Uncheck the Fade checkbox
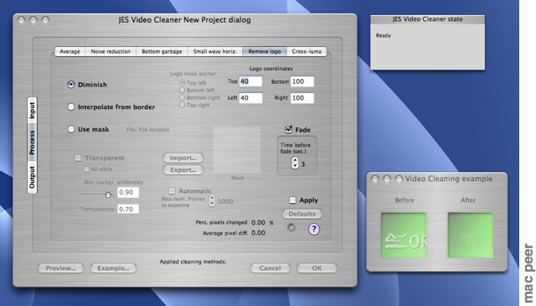The width and height of the screenshot is (536, 306). tap(288, 129)
